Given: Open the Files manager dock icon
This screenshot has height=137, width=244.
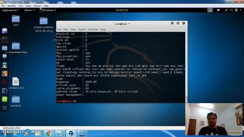Looking at the screenshot, I should (5, 48).
